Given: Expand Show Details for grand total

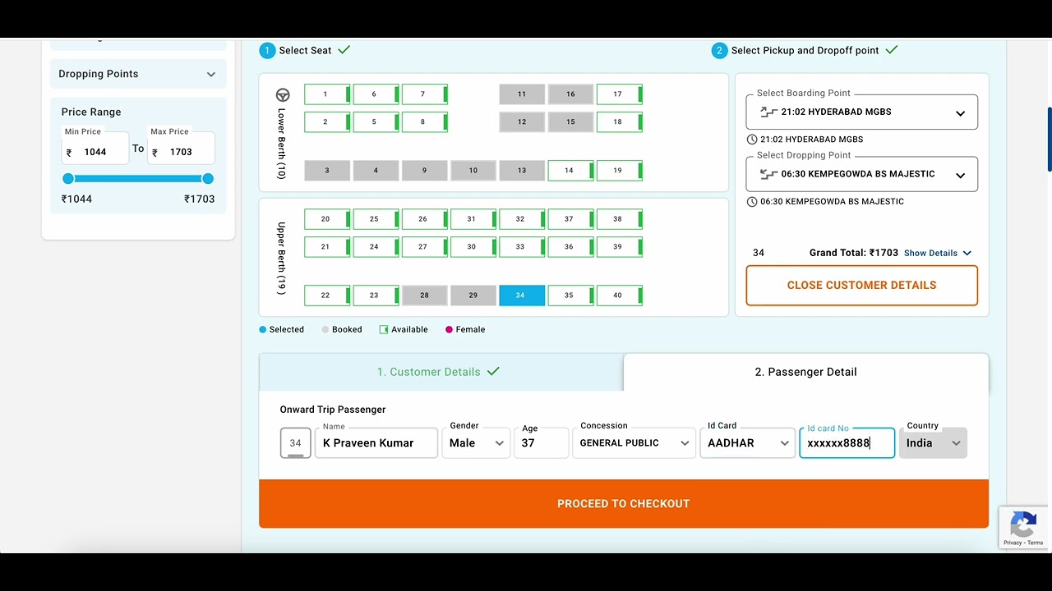Looking at the screenshot, I should (938, 254).
